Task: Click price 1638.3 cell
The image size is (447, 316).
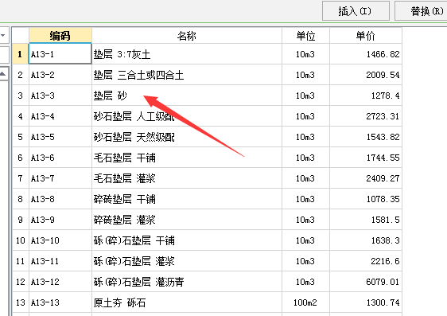Action: 366,240
